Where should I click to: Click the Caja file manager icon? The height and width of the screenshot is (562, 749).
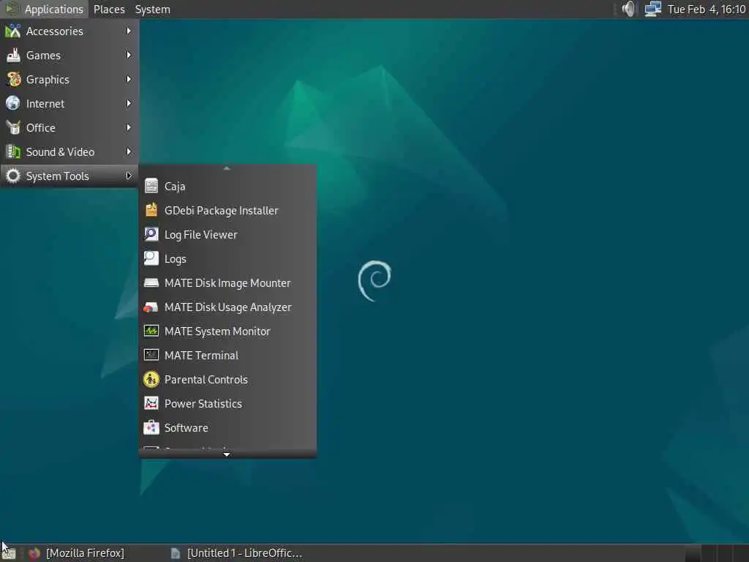(x=151, y=186)
